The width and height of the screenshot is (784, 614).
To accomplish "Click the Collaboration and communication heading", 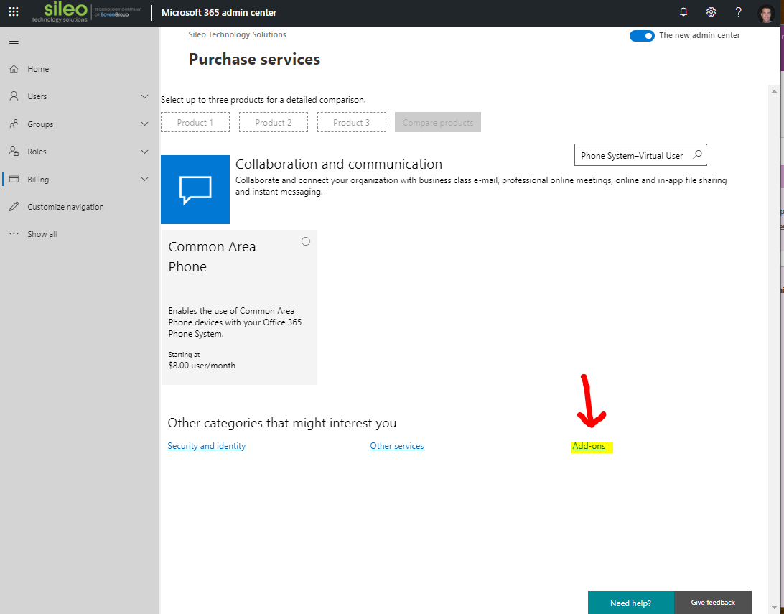I will pos(339,164).
